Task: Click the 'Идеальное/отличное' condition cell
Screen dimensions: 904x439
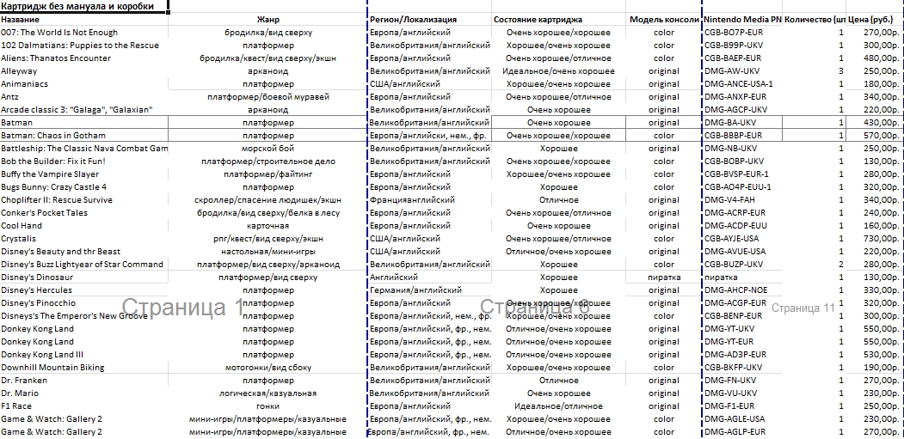Action: 558,405
